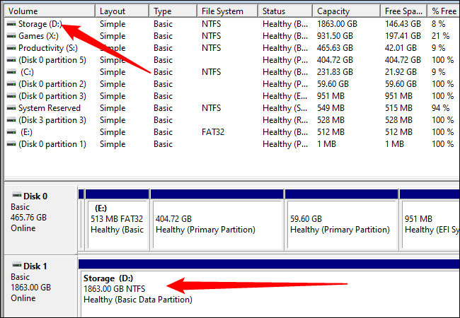Click the Games (X:) volume drive icon
Screen dimensions: 460x318
11,36
